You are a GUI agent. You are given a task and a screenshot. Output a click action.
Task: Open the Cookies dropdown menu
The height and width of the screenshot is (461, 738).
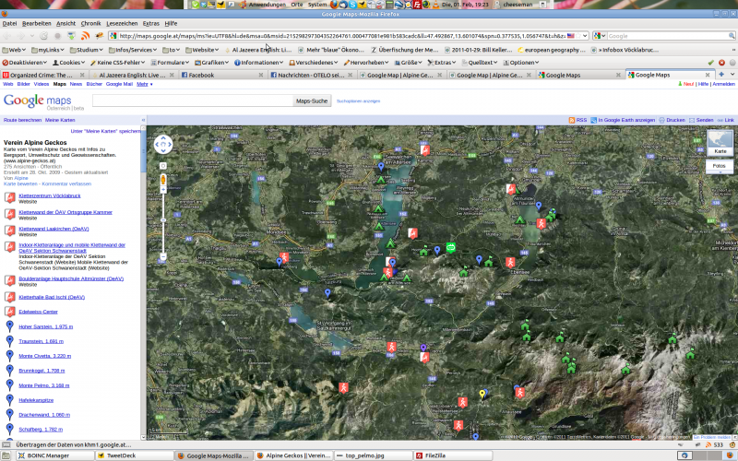click(68, 62)
